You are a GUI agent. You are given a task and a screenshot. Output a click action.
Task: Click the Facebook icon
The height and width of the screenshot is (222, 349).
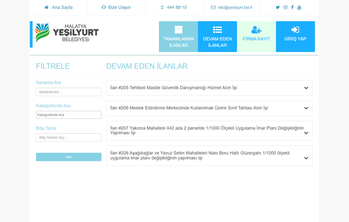(292, 7)
